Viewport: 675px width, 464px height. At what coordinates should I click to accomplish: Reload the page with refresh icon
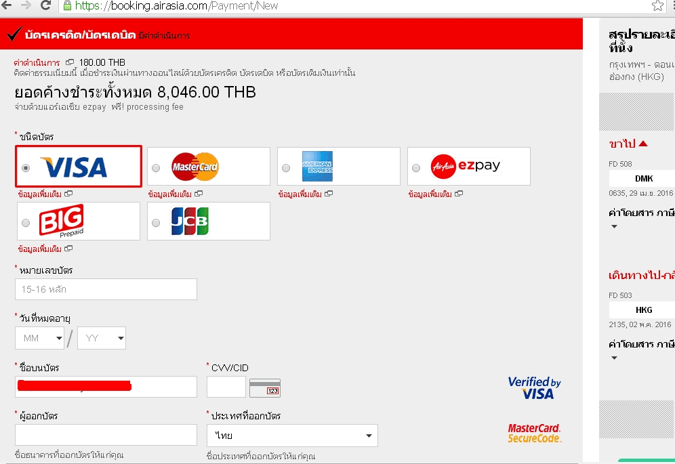tap(45, 5)
